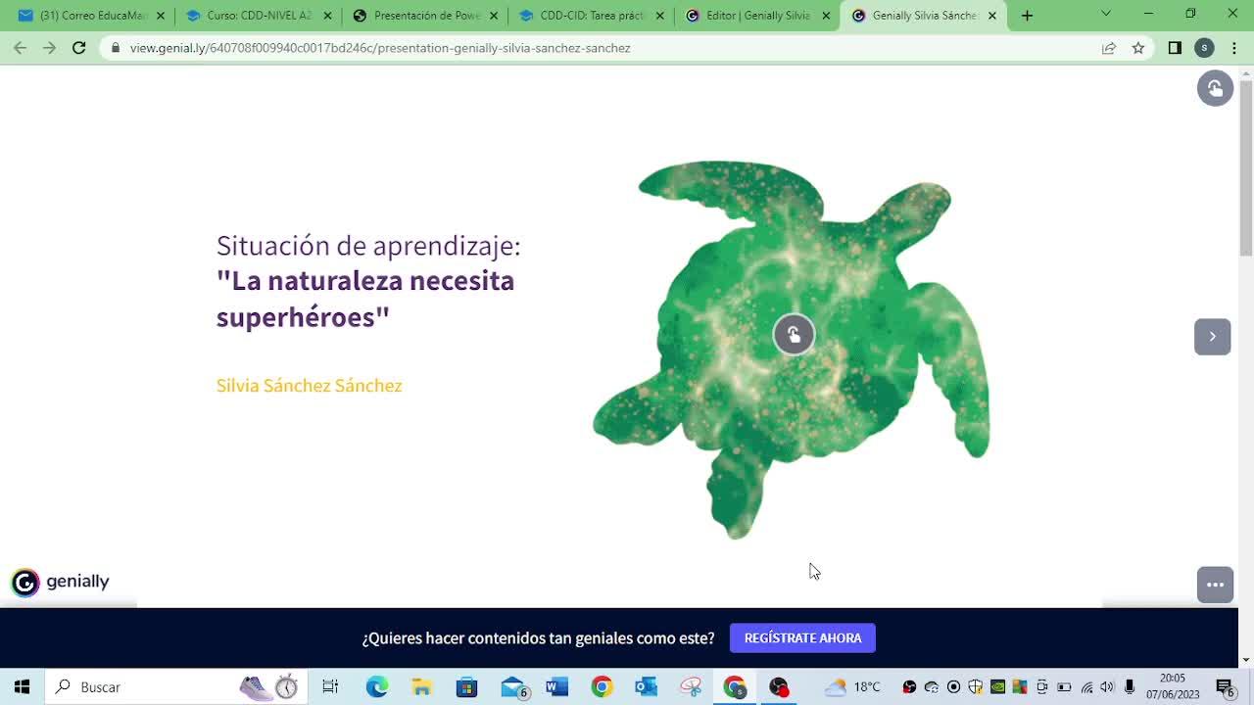This screenshot has height=705, width=1254.
Task: Open Microsoft Store from the taskbar
Action: (467, 687)
